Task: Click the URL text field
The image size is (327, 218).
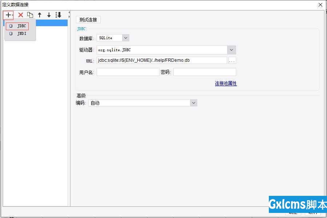Action: [162, 60]
